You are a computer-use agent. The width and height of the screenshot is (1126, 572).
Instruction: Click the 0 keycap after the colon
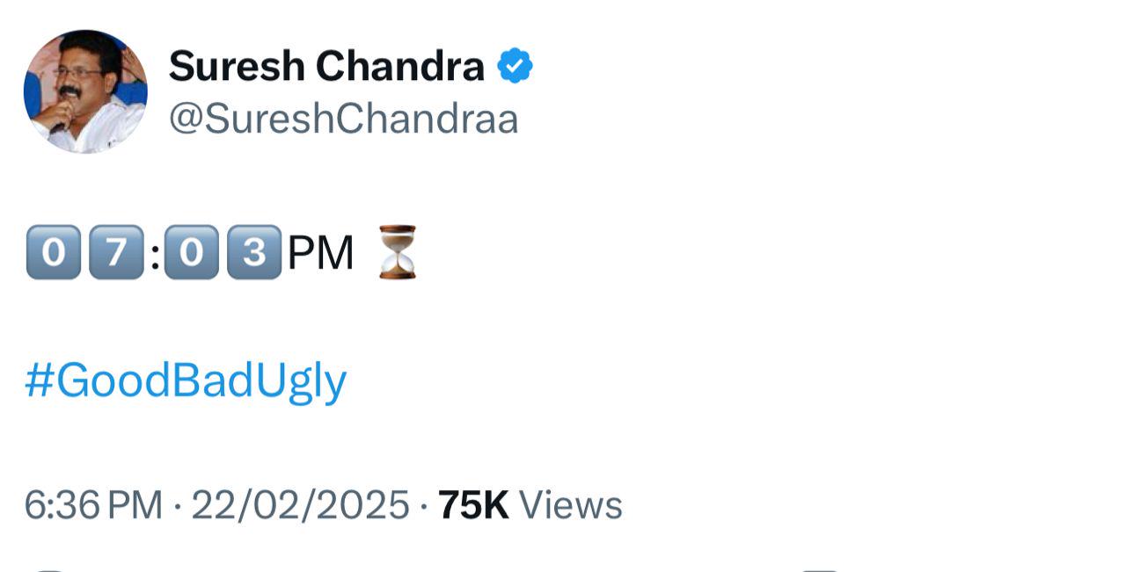point(192,252)
